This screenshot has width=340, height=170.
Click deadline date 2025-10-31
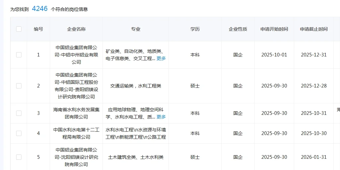pyautogui.click(x=314, y=113)
